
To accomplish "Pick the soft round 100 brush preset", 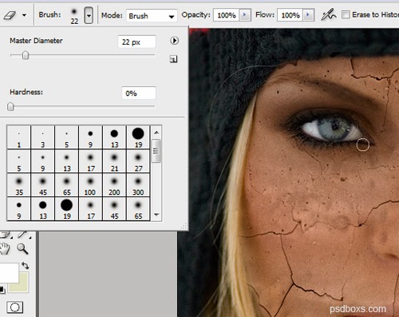I will coord(90,185).
